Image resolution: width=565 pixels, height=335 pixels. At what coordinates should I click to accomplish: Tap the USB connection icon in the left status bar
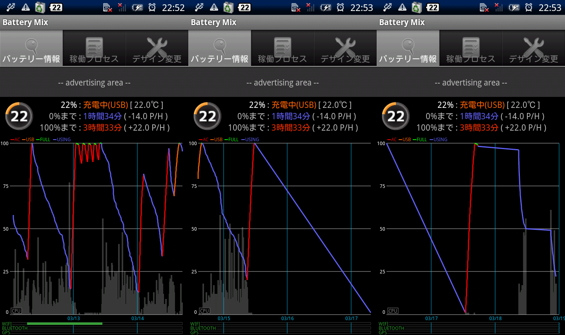(11, 7)
